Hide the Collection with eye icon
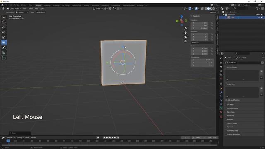Viewport: 265px width, 149px height. tap(260, 15)
